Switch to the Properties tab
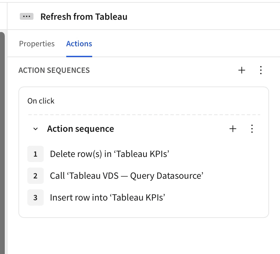Screen dimensions: 280x254 pyautogui.click(x=37, y=44)
